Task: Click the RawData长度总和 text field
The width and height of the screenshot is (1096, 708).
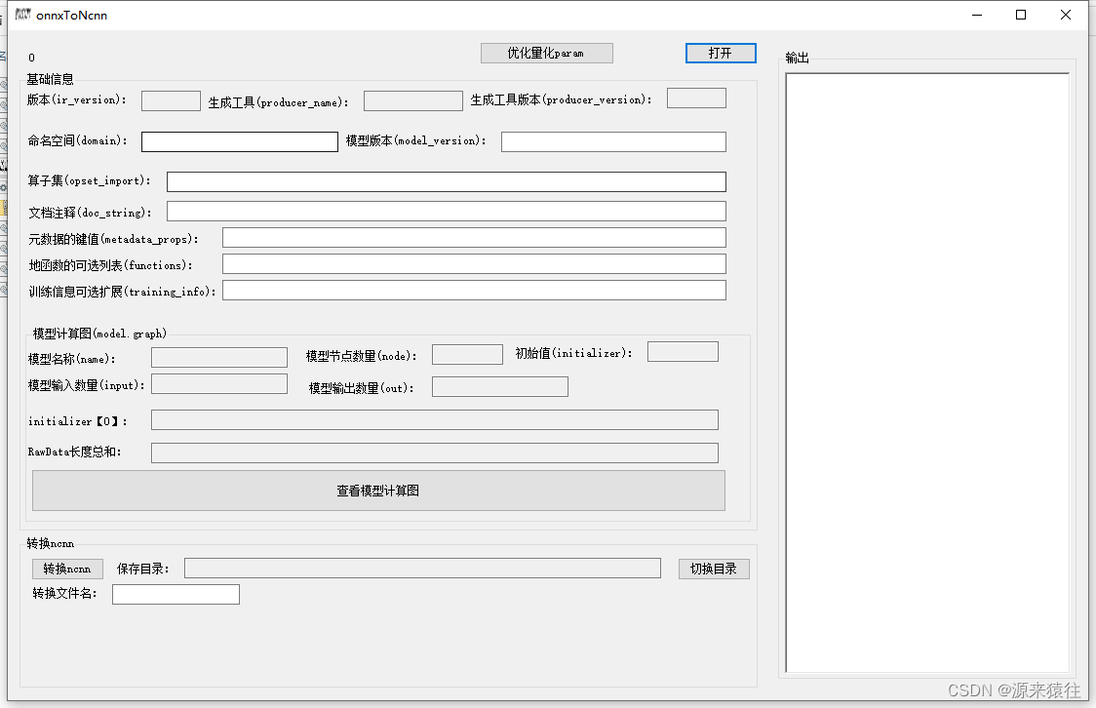Action: pyautogui.click(x=435, y=452)
